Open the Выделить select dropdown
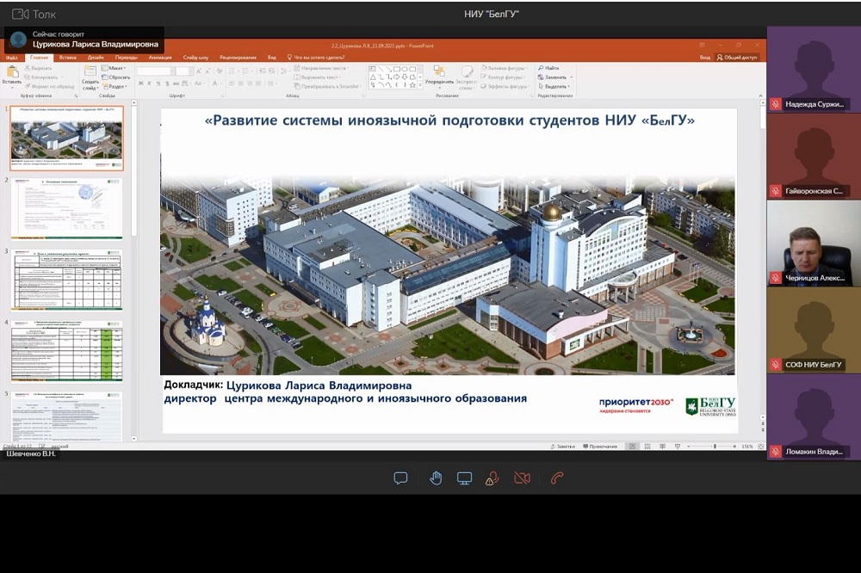861x573 pixels. click(x=554, y=86)
